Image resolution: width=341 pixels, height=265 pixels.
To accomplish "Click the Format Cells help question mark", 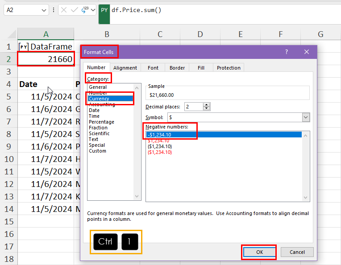I will click(x=287, y=52).
